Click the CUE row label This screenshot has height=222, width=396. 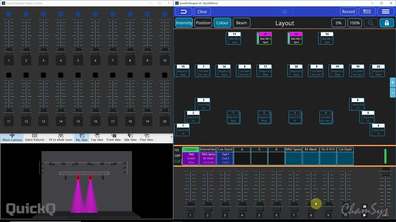coord(177,161)
